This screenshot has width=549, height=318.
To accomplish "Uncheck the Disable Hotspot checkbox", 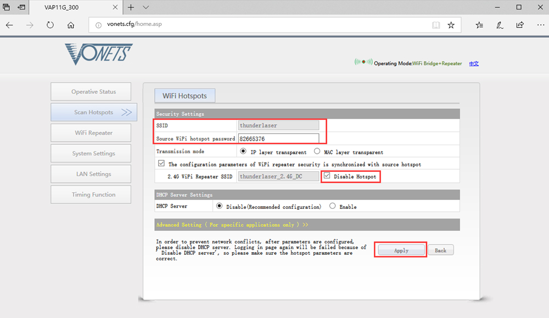I will 327,176.
